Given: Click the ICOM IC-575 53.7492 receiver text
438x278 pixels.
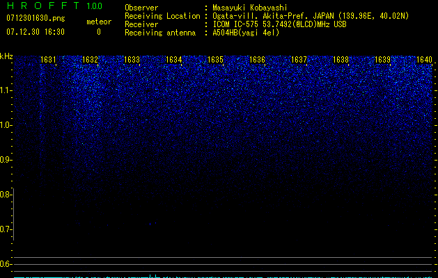Looking at the screenshot, I should coord(279,24).
